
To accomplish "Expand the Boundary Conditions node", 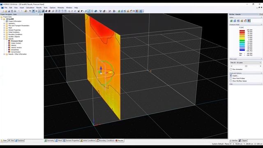I will (4, 35).
